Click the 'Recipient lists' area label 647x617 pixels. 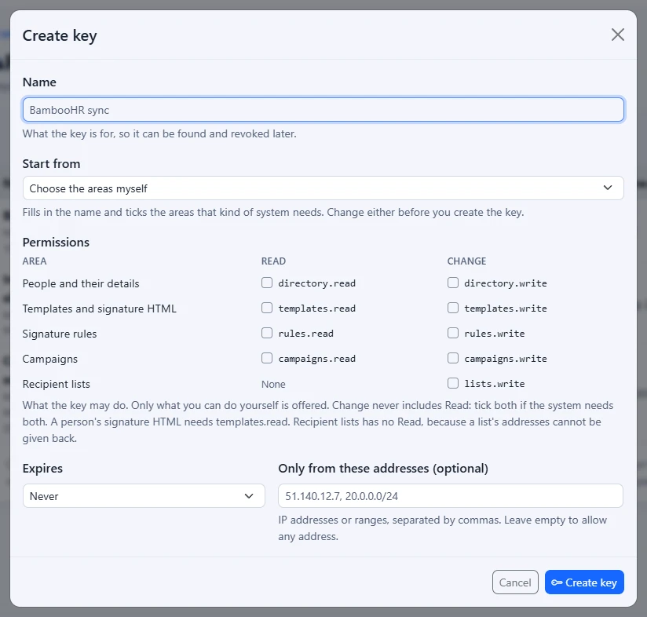point(56,385)
